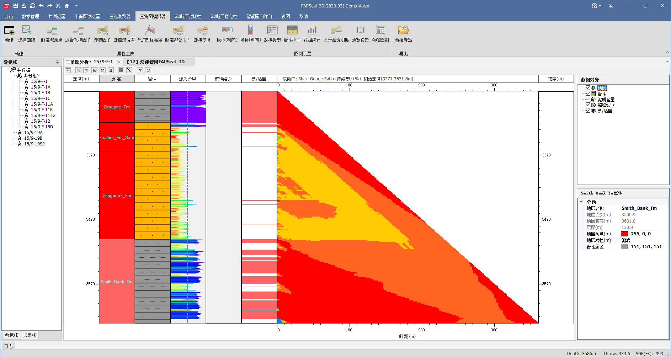Select the 传导因子 FTM tool
The width and height of the screenshot is (671, 358).
coord(102,34)
